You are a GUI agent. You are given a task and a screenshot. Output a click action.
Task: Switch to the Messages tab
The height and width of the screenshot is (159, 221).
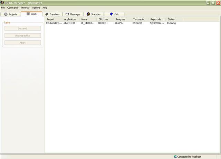pyautogui.click(x=73, y=14)
